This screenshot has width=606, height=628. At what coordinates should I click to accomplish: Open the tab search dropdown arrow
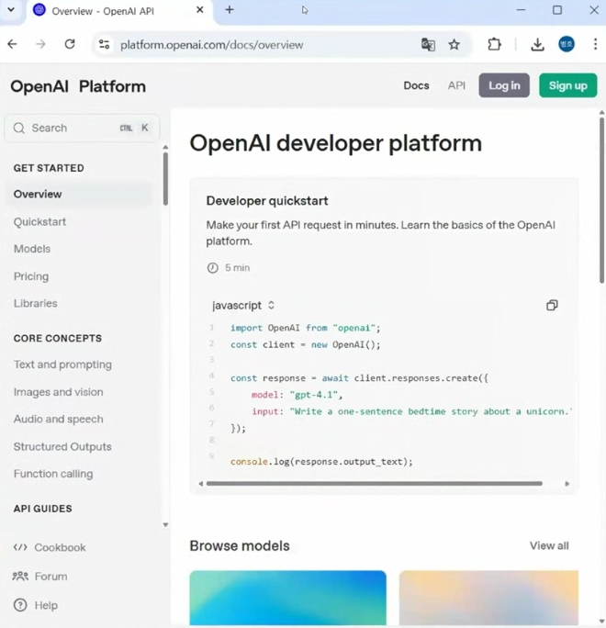pyautogui.click(x=11, y=9)
